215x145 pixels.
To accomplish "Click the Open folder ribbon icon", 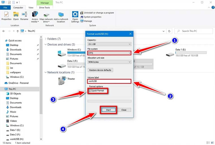I will click(x=16, y=16).
